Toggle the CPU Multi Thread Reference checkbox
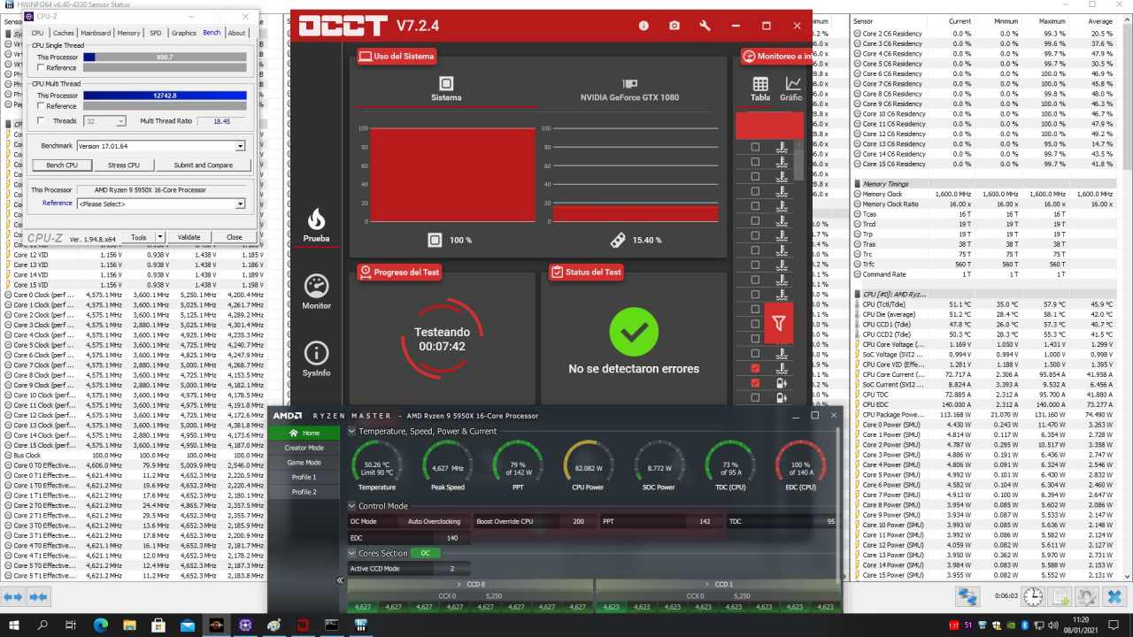The height and width of the screenshot is (637, 1133). (40, 106)
